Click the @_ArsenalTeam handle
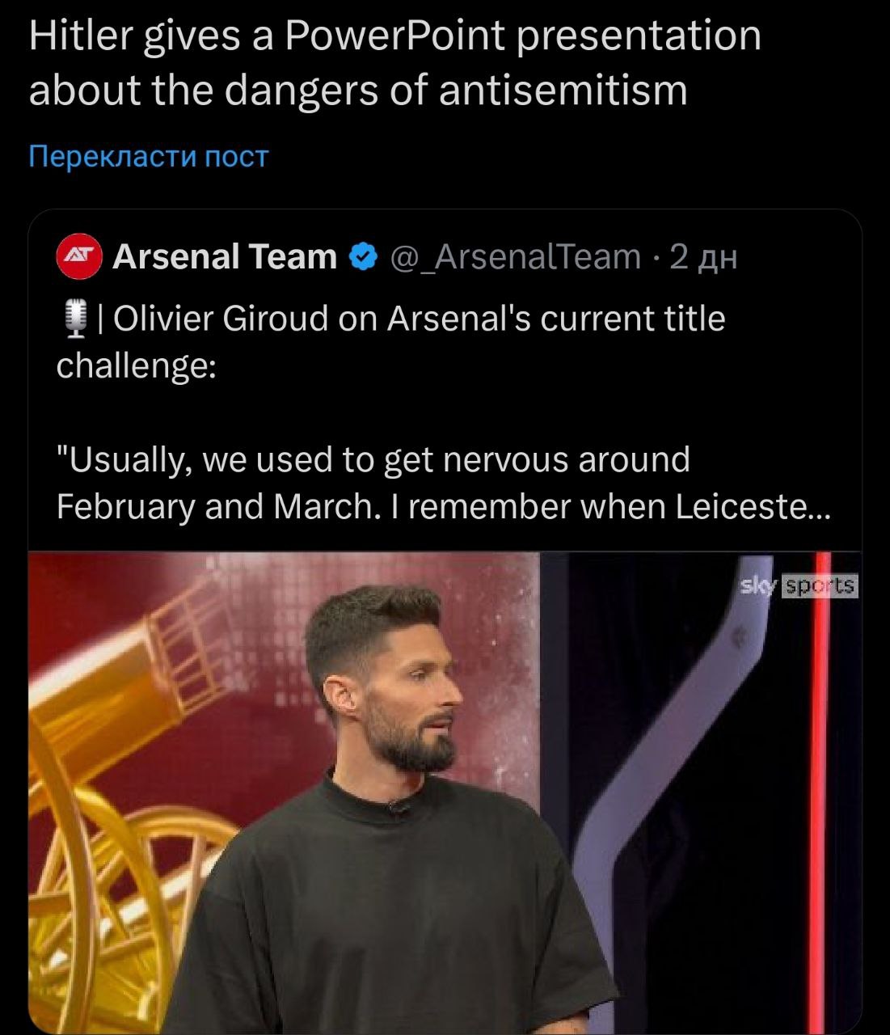 pyautogui.click(x=515, y=257)
